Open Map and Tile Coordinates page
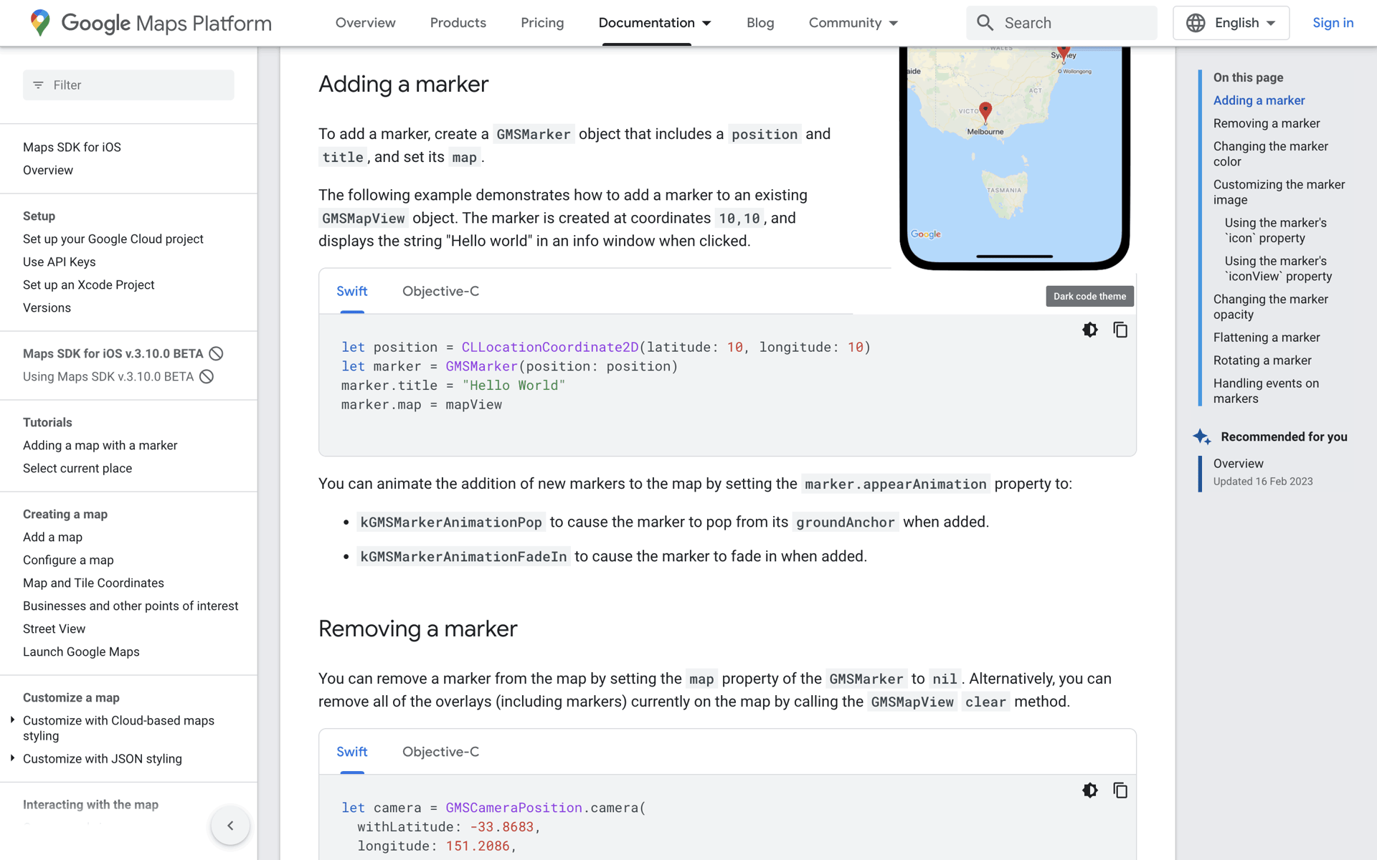This screenshot has width=1377, height=860. coord(93,583)
